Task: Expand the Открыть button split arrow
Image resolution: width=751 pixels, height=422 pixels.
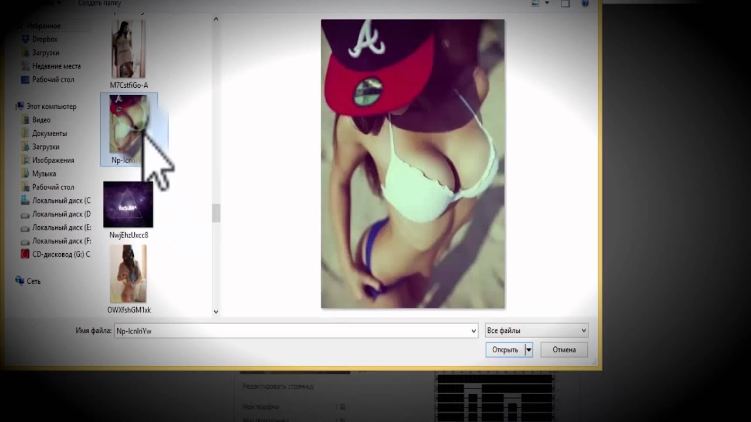Action: [x=529, y=350]
